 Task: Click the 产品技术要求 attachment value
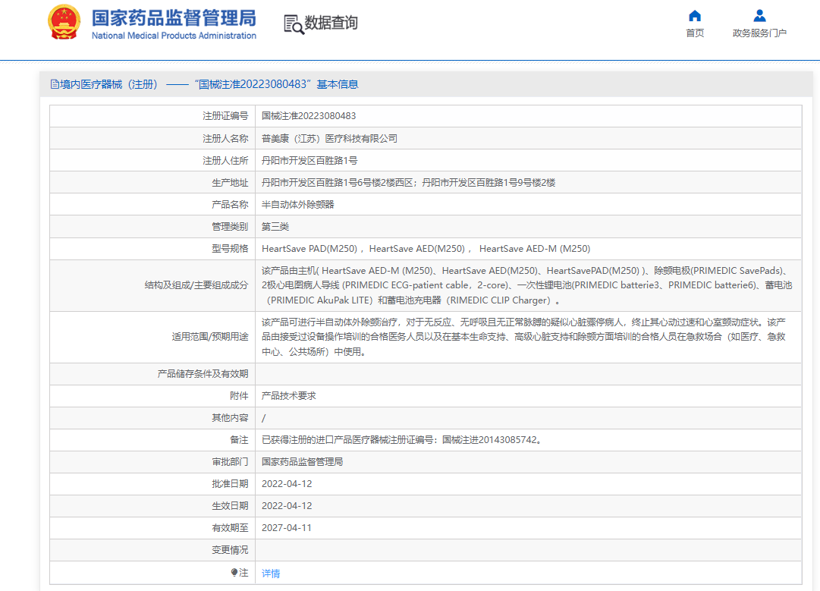tap(289, 396)
